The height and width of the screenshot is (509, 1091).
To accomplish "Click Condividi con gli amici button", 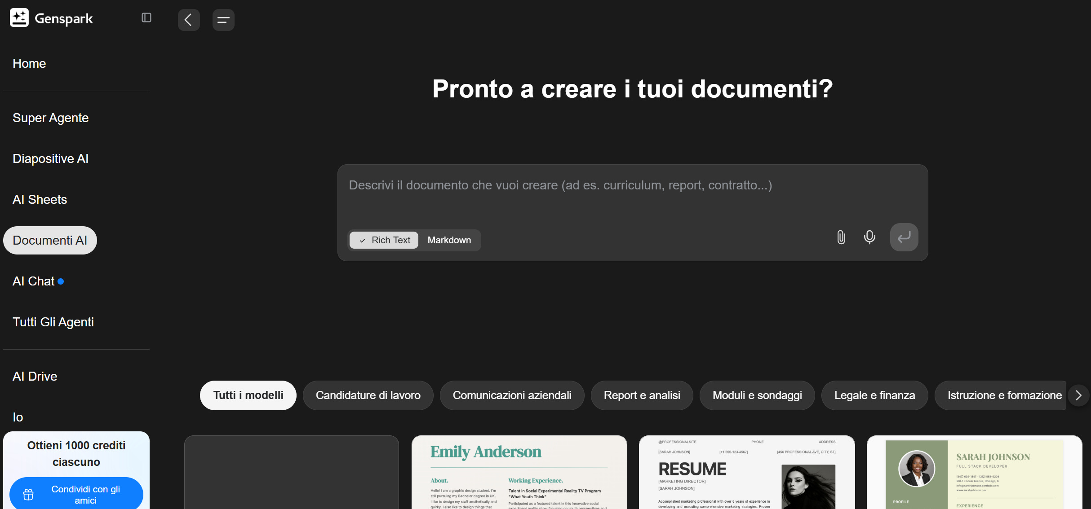I will click(85, 494).
